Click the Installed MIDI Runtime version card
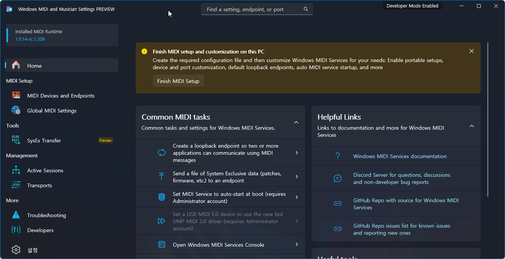The width and height of the screenshot is (505, 259). tap(62, 35)
